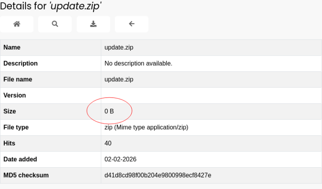Select the MD5 checksum hash string
Viewport: 322px width, 189px height.
coord(158,175)
